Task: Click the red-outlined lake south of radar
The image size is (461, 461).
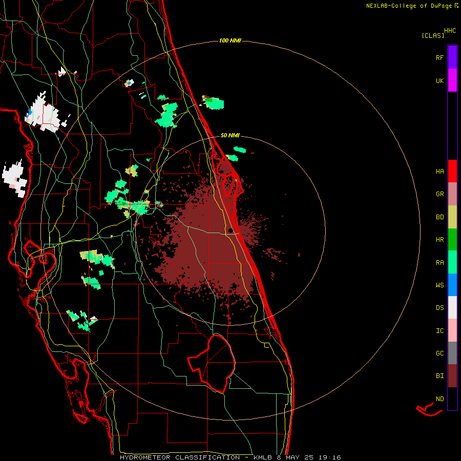Action: point(212,363)
